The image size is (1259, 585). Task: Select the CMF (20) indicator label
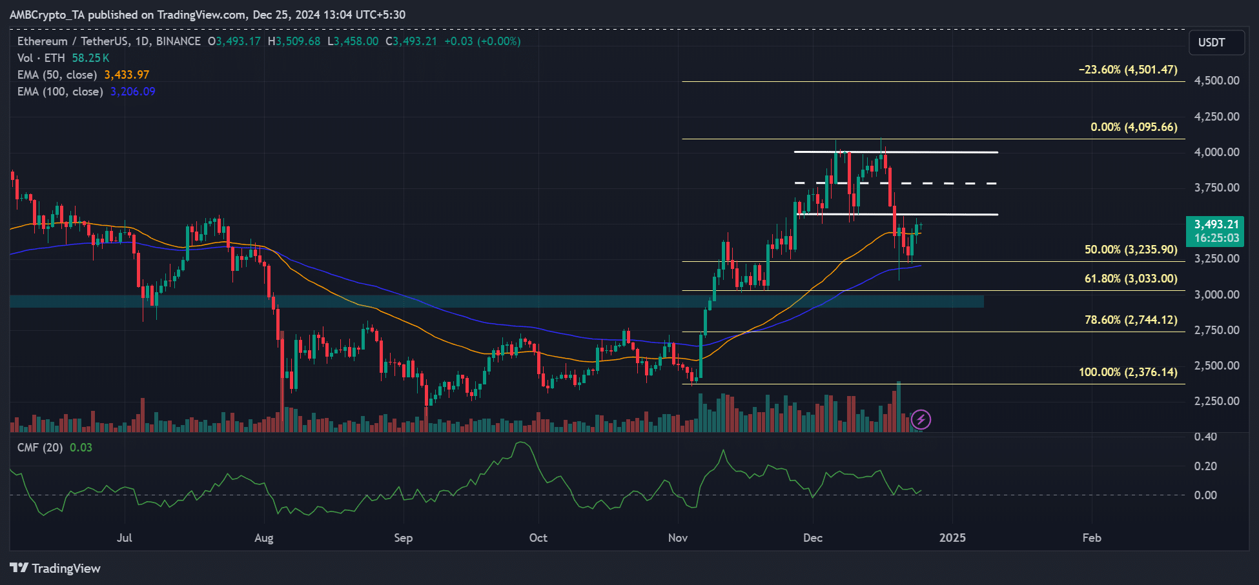point(40,448)
